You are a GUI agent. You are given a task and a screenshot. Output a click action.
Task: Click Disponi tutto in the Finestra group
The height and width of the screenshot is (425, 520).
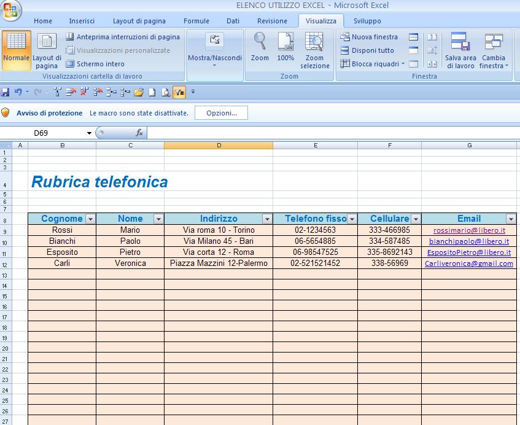(x=374, y=50)
